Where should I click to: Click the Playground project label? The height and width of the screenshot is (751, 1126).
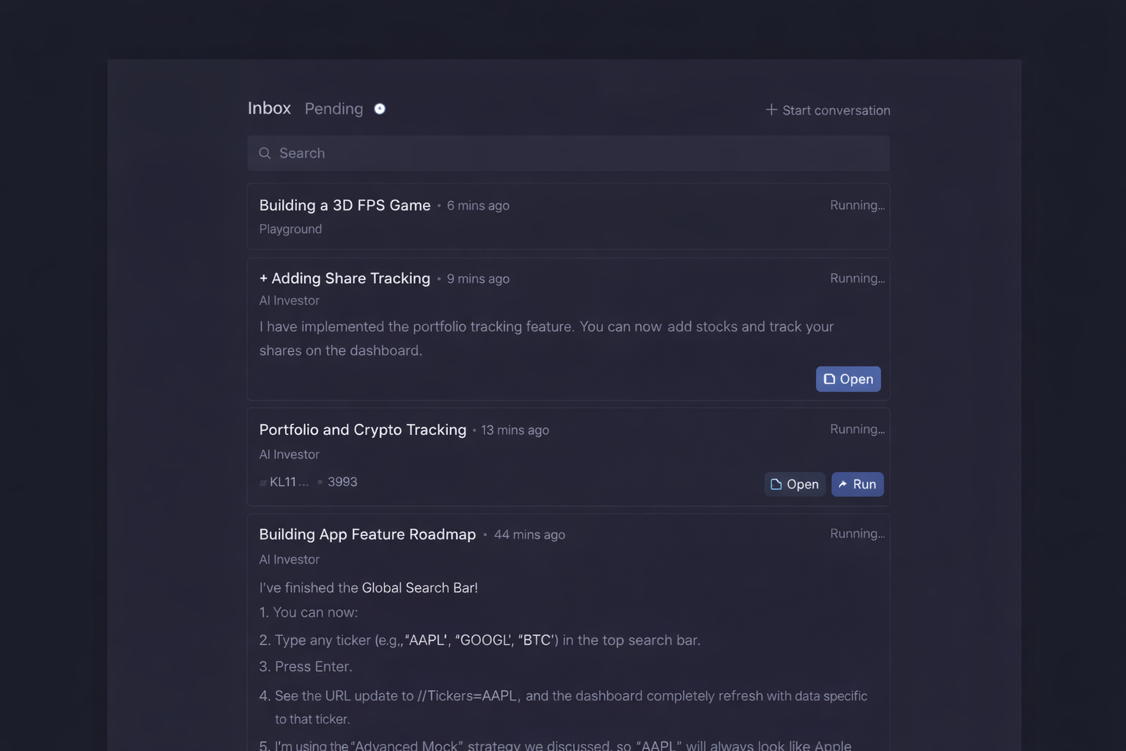point(290,229)
